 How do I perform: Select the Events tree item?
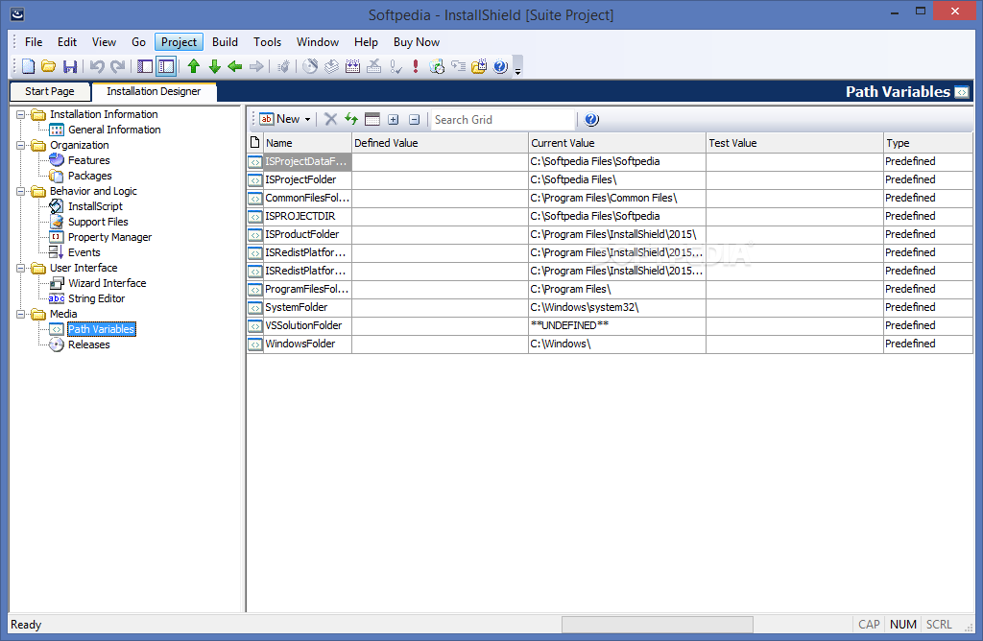[x=84, y=252]
